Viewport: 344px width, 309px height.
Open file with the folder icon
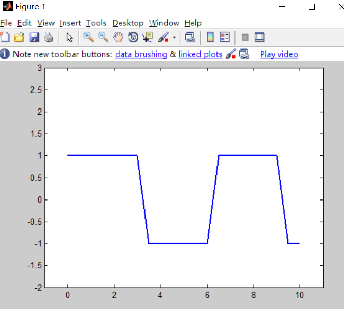19,38
